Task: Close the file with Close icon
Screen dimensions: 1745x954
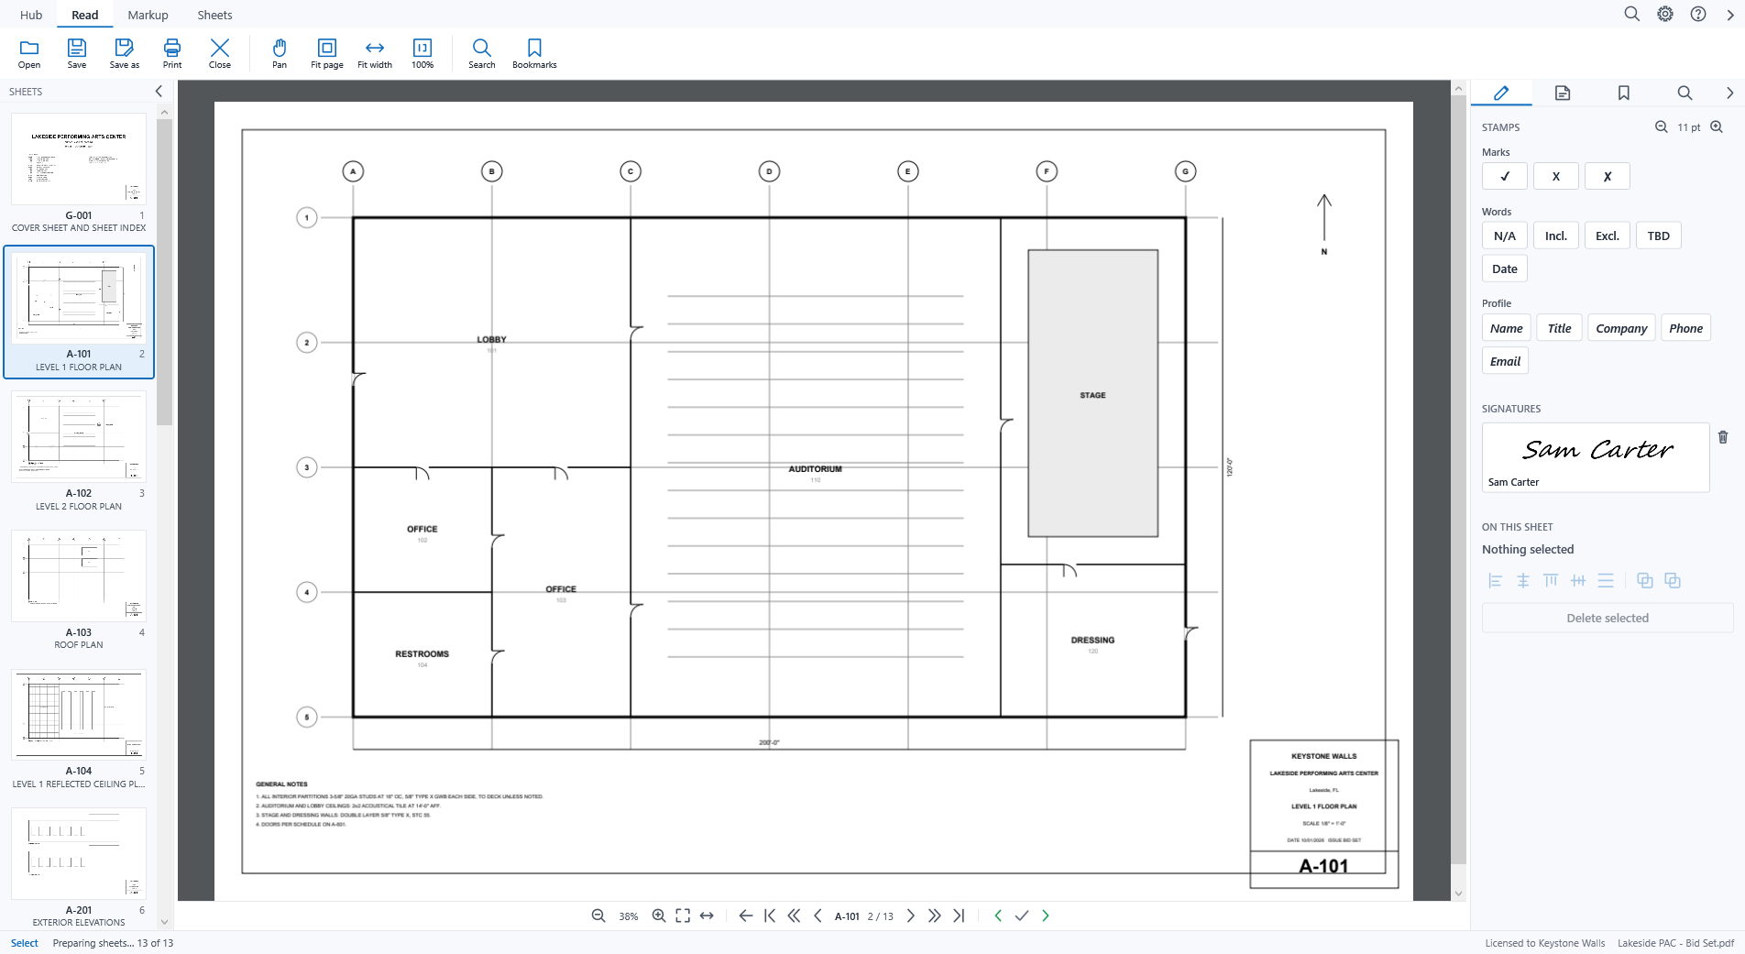Action: (x=220, y=53)
